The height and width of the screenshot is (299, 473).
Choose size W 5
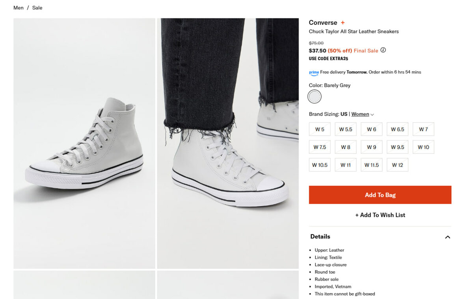(320, 129)
